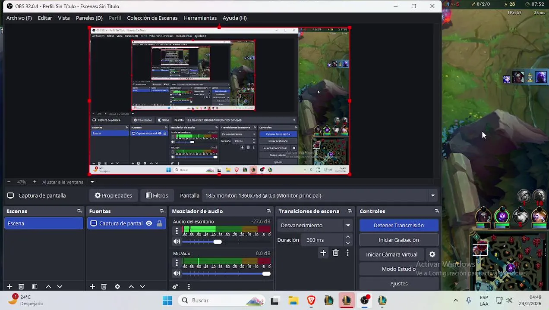Zoom out the preview with minus
Screen dimensions: 549x310
pos(8,182)
